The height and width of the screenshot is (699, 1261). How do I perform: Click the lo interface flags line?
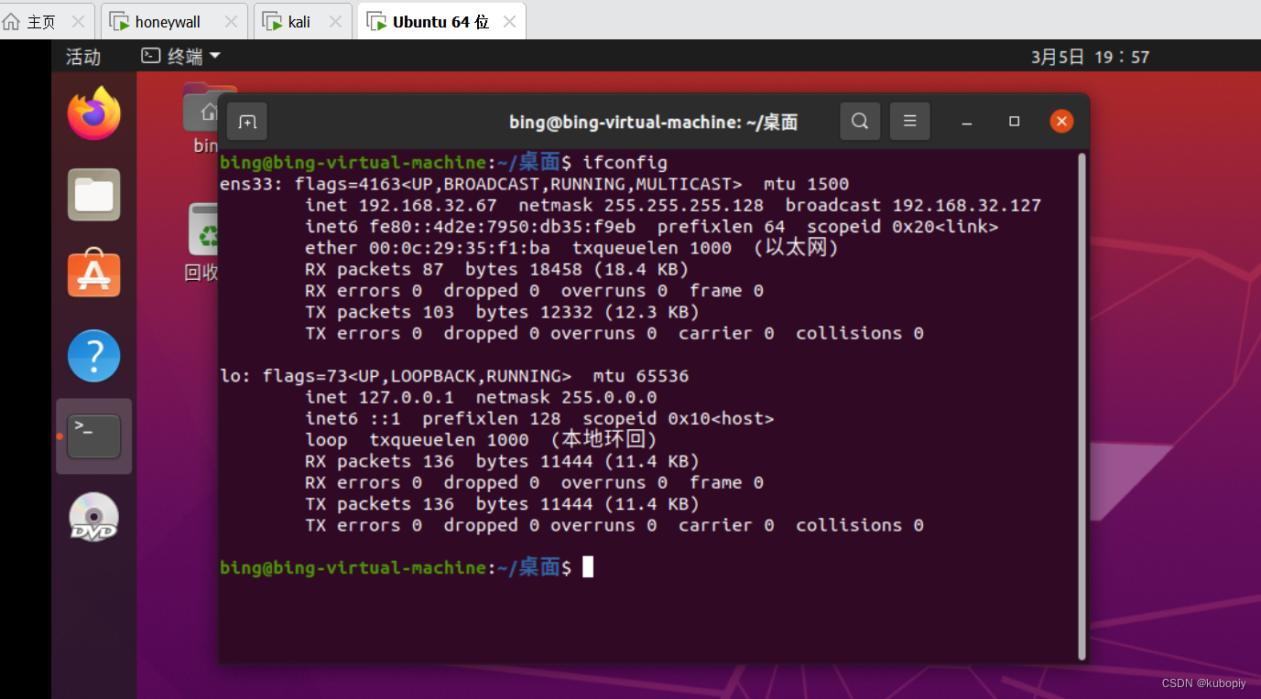[454, 376]
